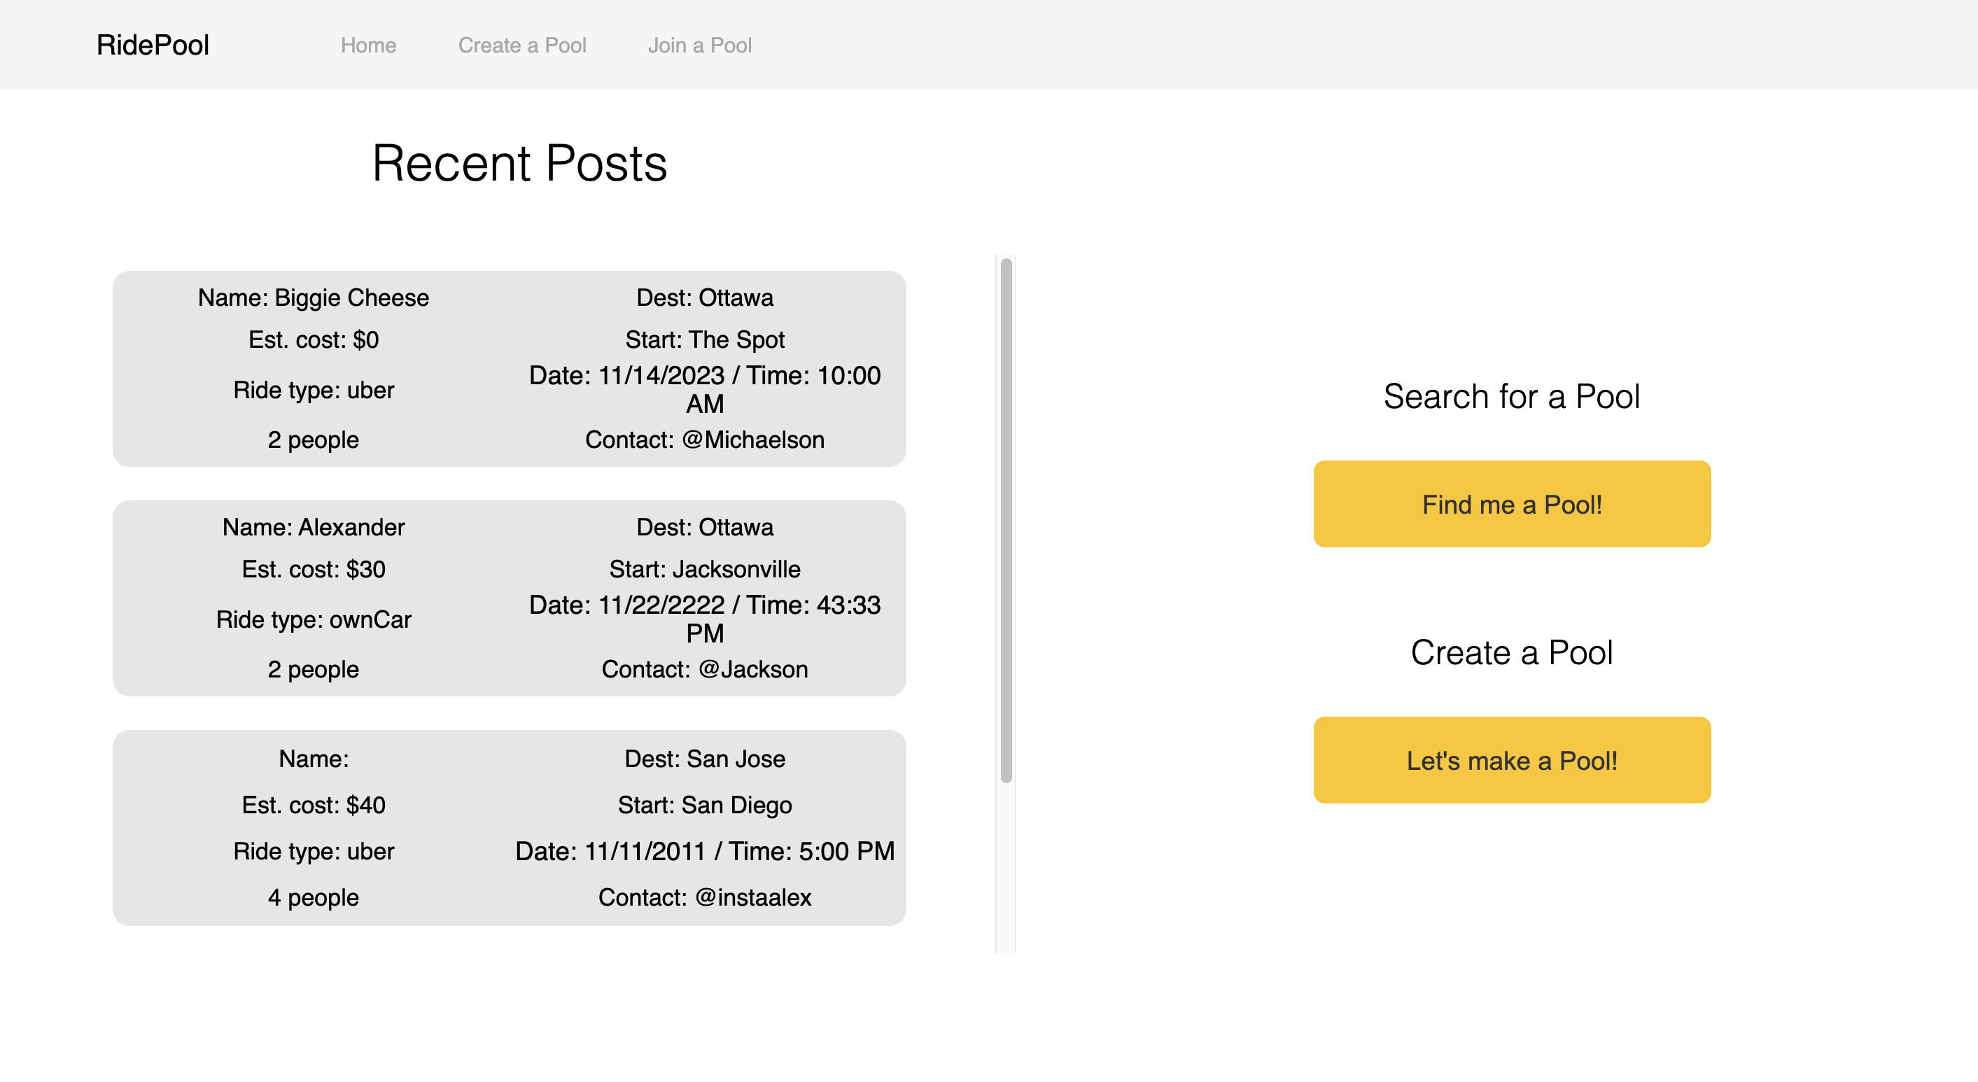
Task: Click the posts list scrollbar thumb
Action: (1005, 520)
